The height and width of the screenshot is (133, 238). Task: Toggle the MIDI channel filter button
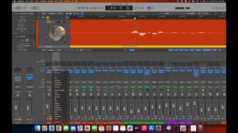tap(215, 50)
